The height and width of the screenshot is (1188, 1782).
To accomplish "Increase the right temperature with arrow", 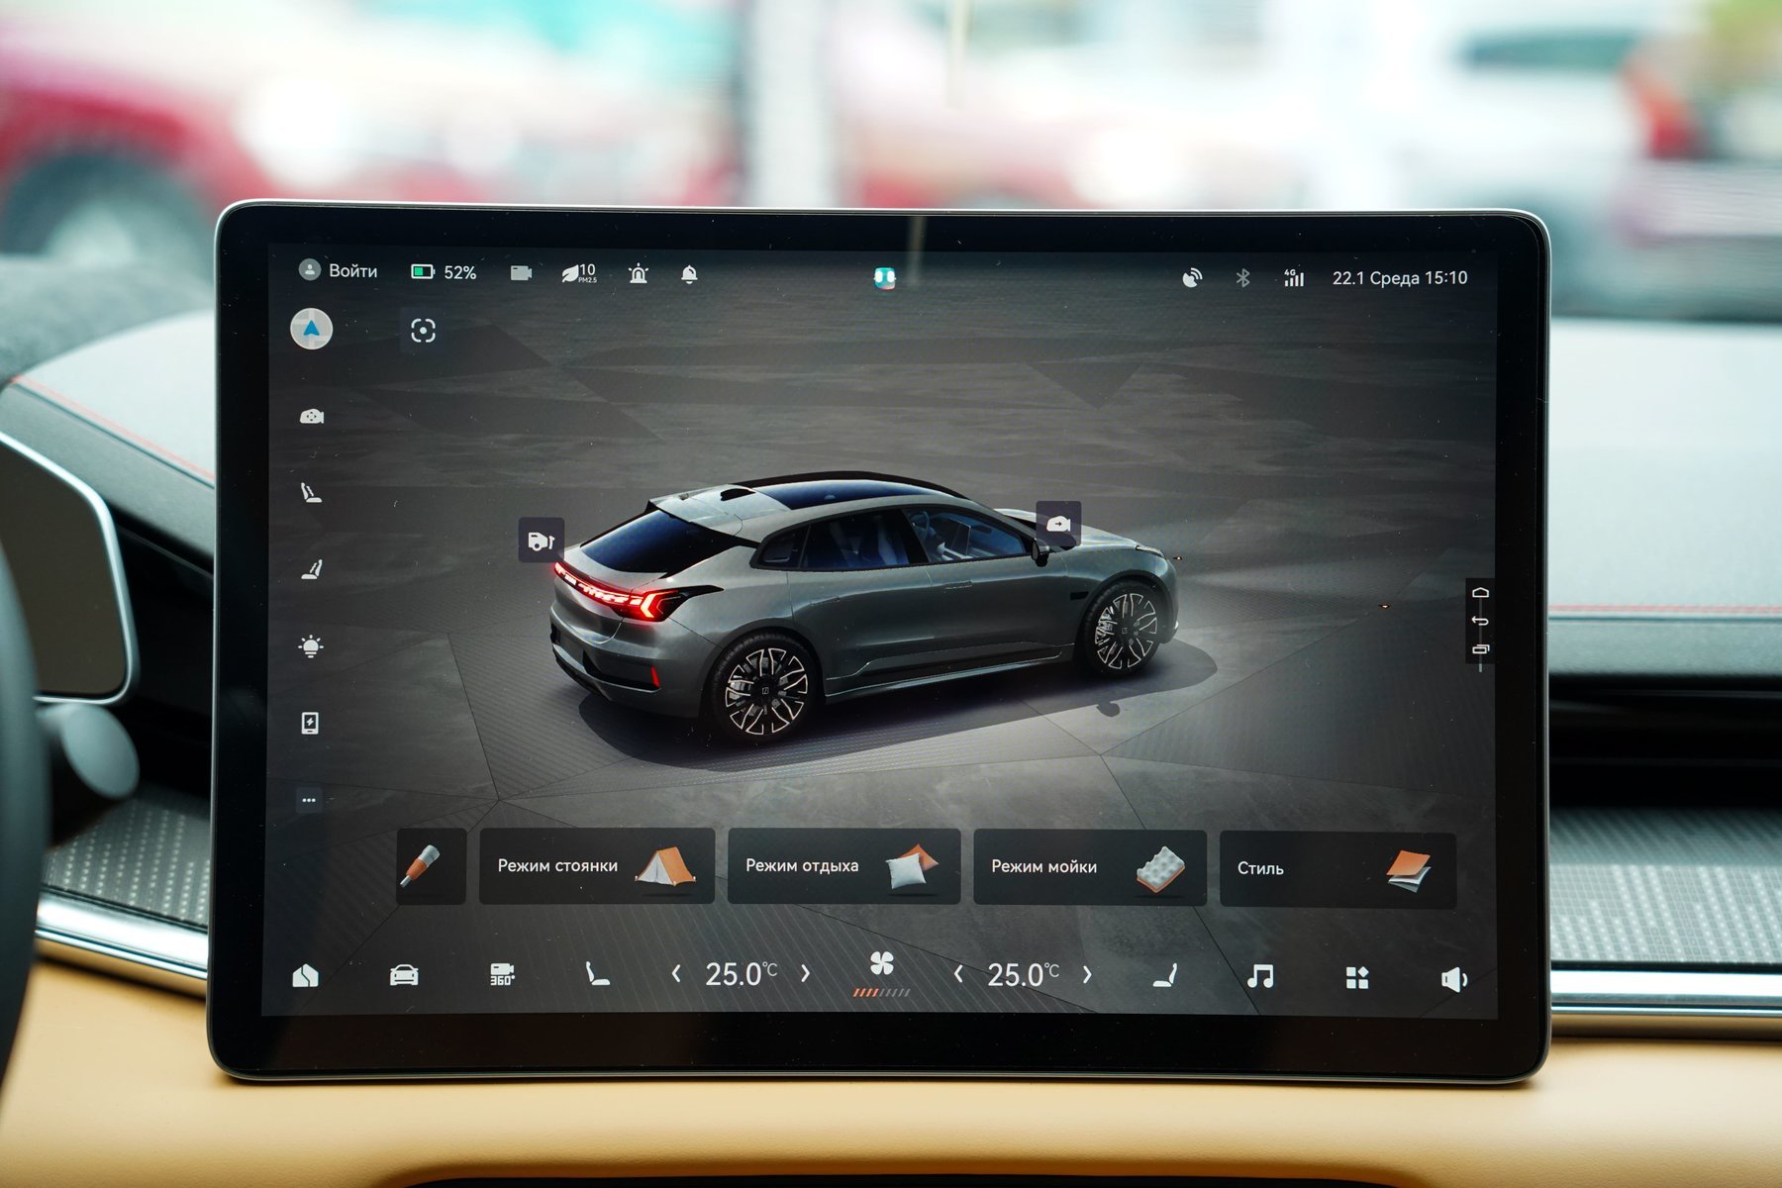I will (1087, 975).
